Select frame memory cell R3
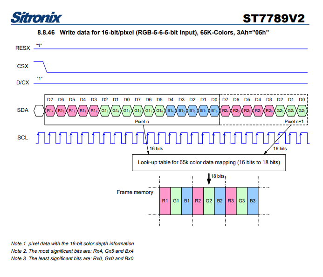 tap(231, 201)
